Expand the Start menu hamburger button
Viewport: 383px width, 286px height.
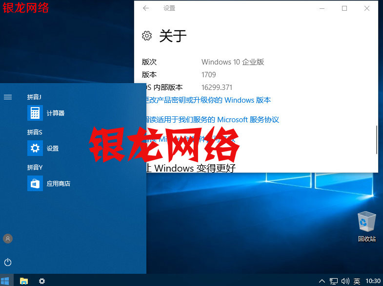[x=8, y=97]
